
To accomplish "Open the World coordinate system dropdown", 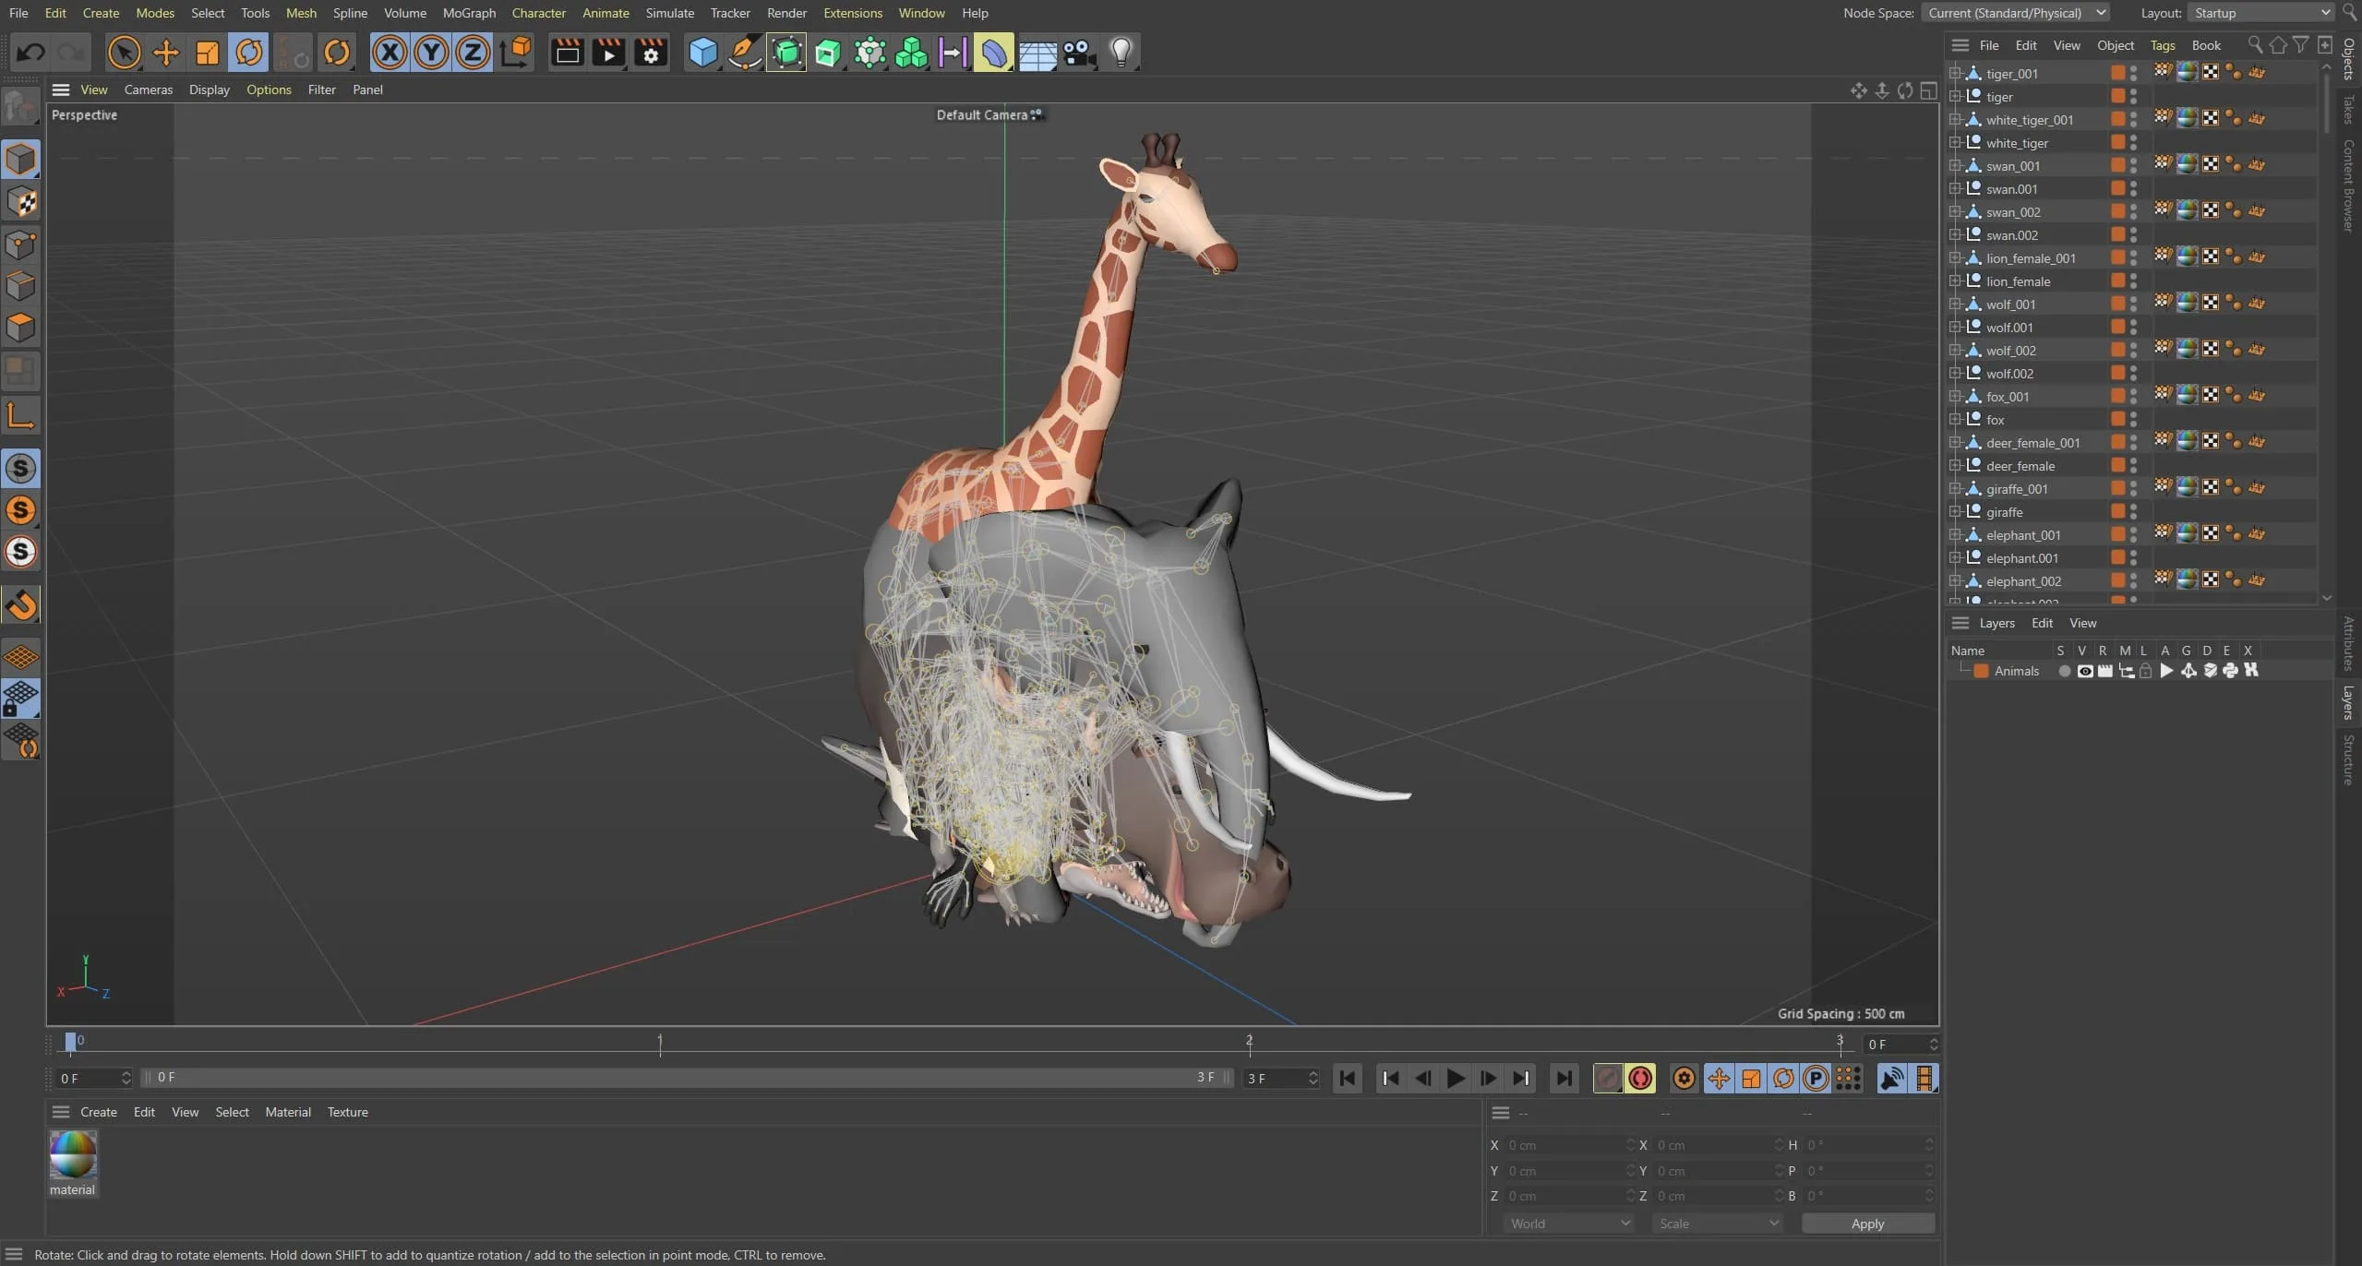I will [1569, 1224].
